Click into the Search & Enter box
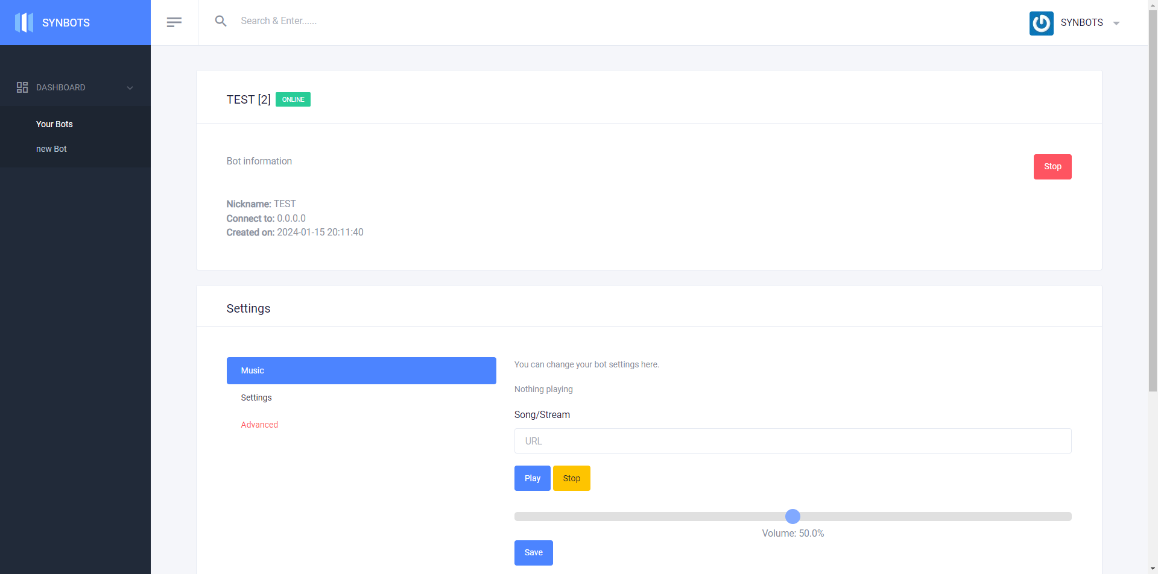The image size is (1158, 574). [362, 21]
